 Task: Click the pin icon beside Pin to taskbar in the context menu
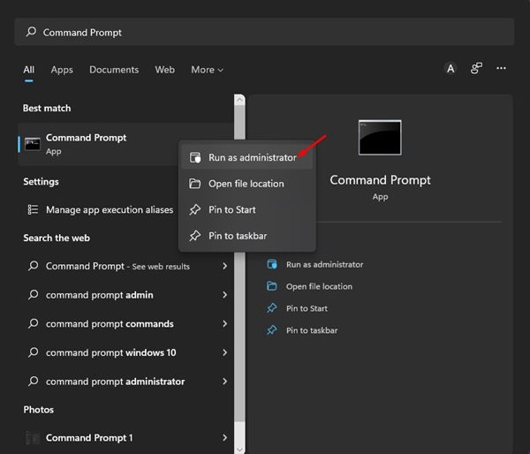(195, 236)
